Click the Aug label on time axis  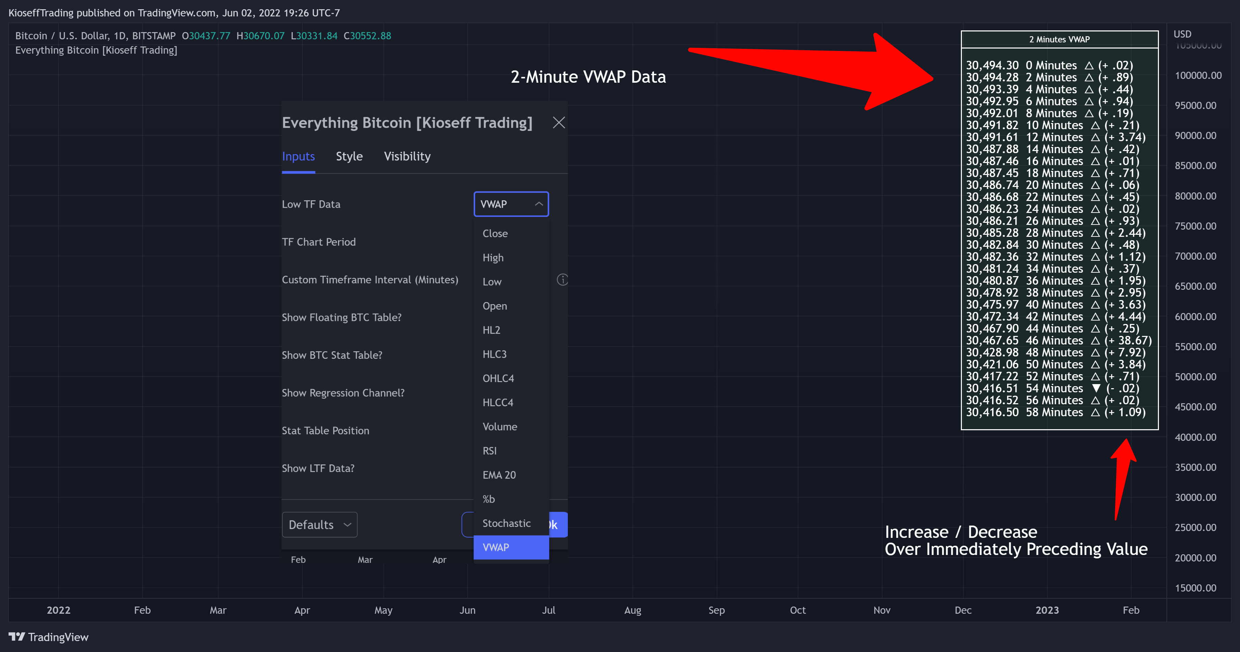632,610
